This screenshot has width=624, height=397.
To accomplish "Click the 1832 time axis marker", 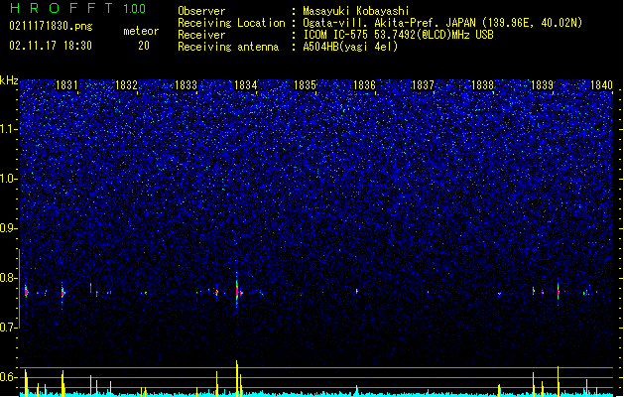I will [x=126, y=84].
